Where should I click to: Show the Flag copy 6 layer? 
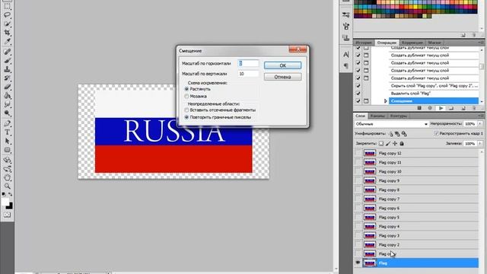[358, 208]
